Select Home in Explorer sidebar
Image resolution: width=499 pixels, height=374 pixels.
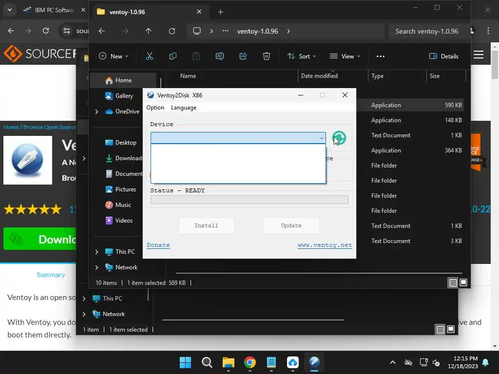pos(123,80)
